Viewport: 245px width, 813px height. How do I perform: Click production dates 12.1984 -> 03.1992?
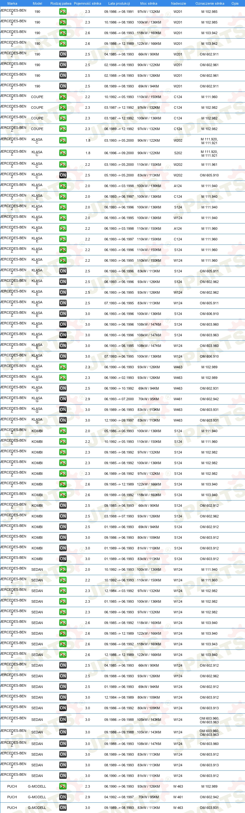[x=119, y=591]
